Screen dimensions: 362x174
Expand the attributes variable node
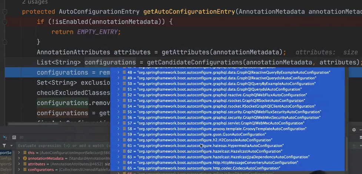19,164
